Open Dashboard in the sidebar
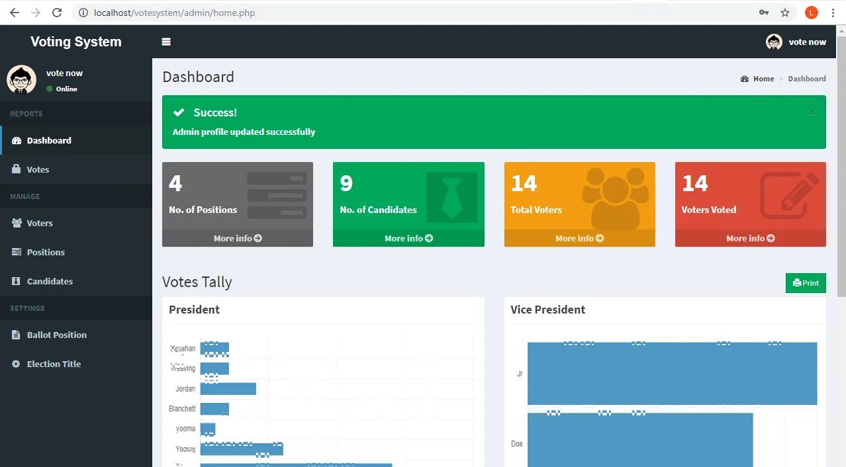The image size is (846, 467). coord(76,140)
